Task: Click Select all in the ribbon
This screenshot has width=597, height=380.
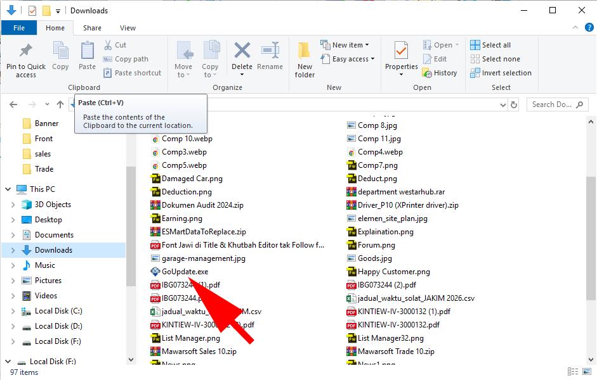Action: pos(490,45)
